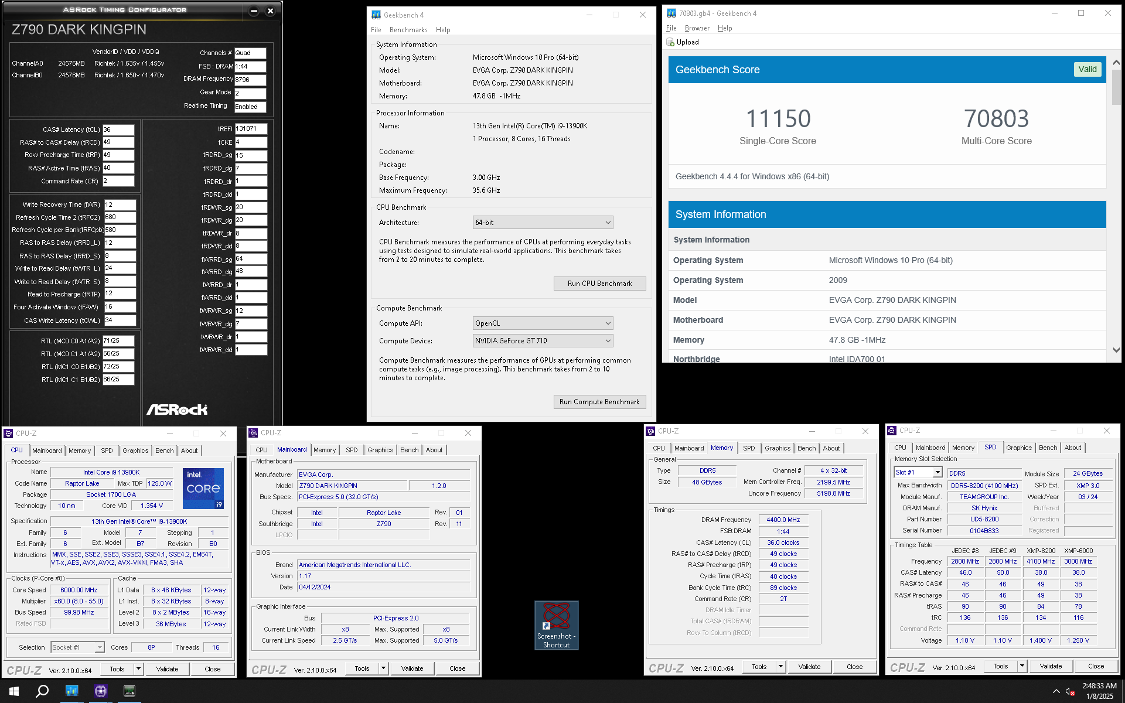Show hidden system tray icons
This screenshot has width=1125, height=703.
pos(1056,691)
